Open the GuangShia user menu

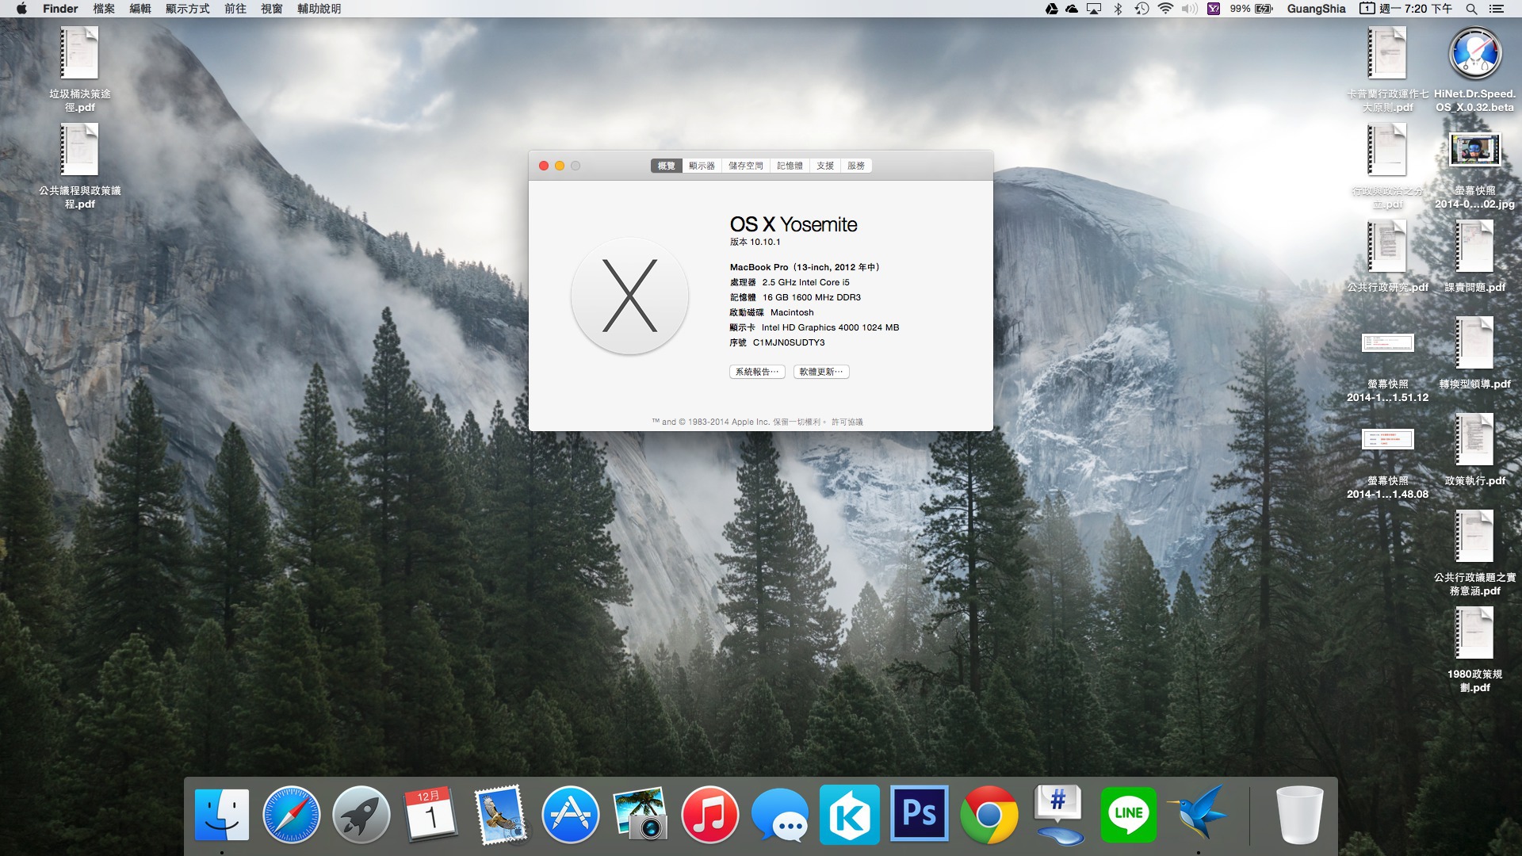(x=1316, y=9)
